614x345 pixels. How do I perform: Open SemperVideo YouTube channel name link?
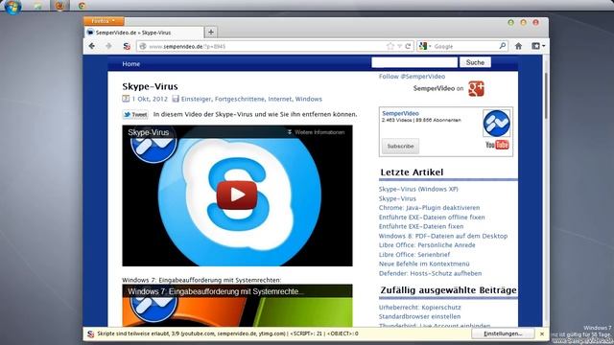click(400, 113)
